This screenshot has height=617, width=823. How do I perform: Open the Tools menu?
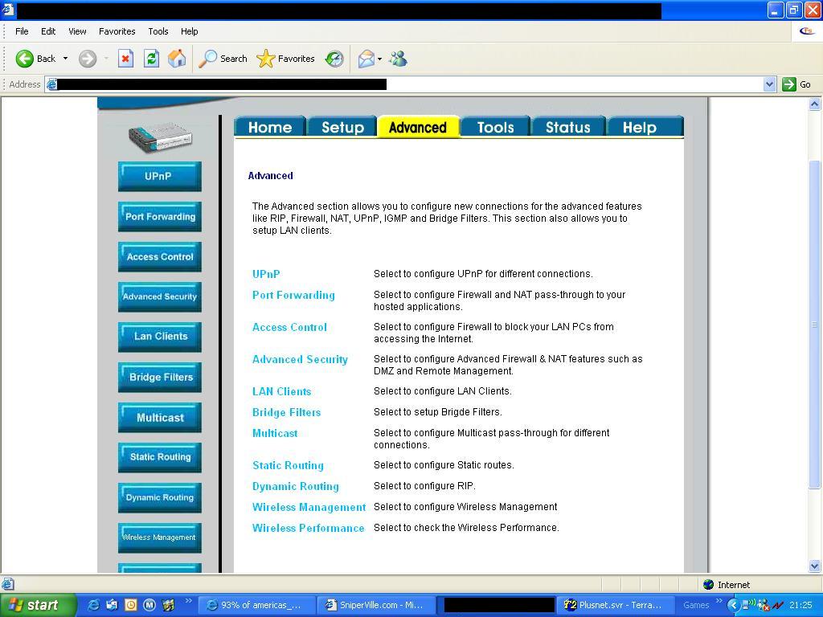pyautogui.click(x=158, y=31)
